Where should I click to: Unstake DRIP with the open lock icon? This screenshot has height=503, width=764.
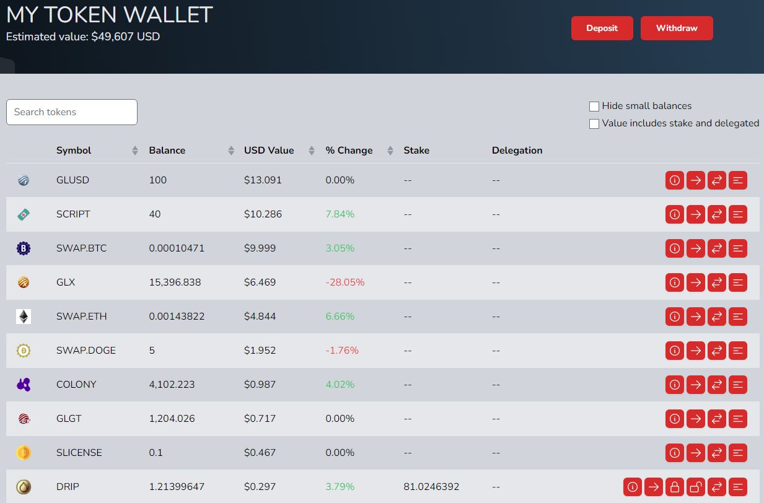696,487
